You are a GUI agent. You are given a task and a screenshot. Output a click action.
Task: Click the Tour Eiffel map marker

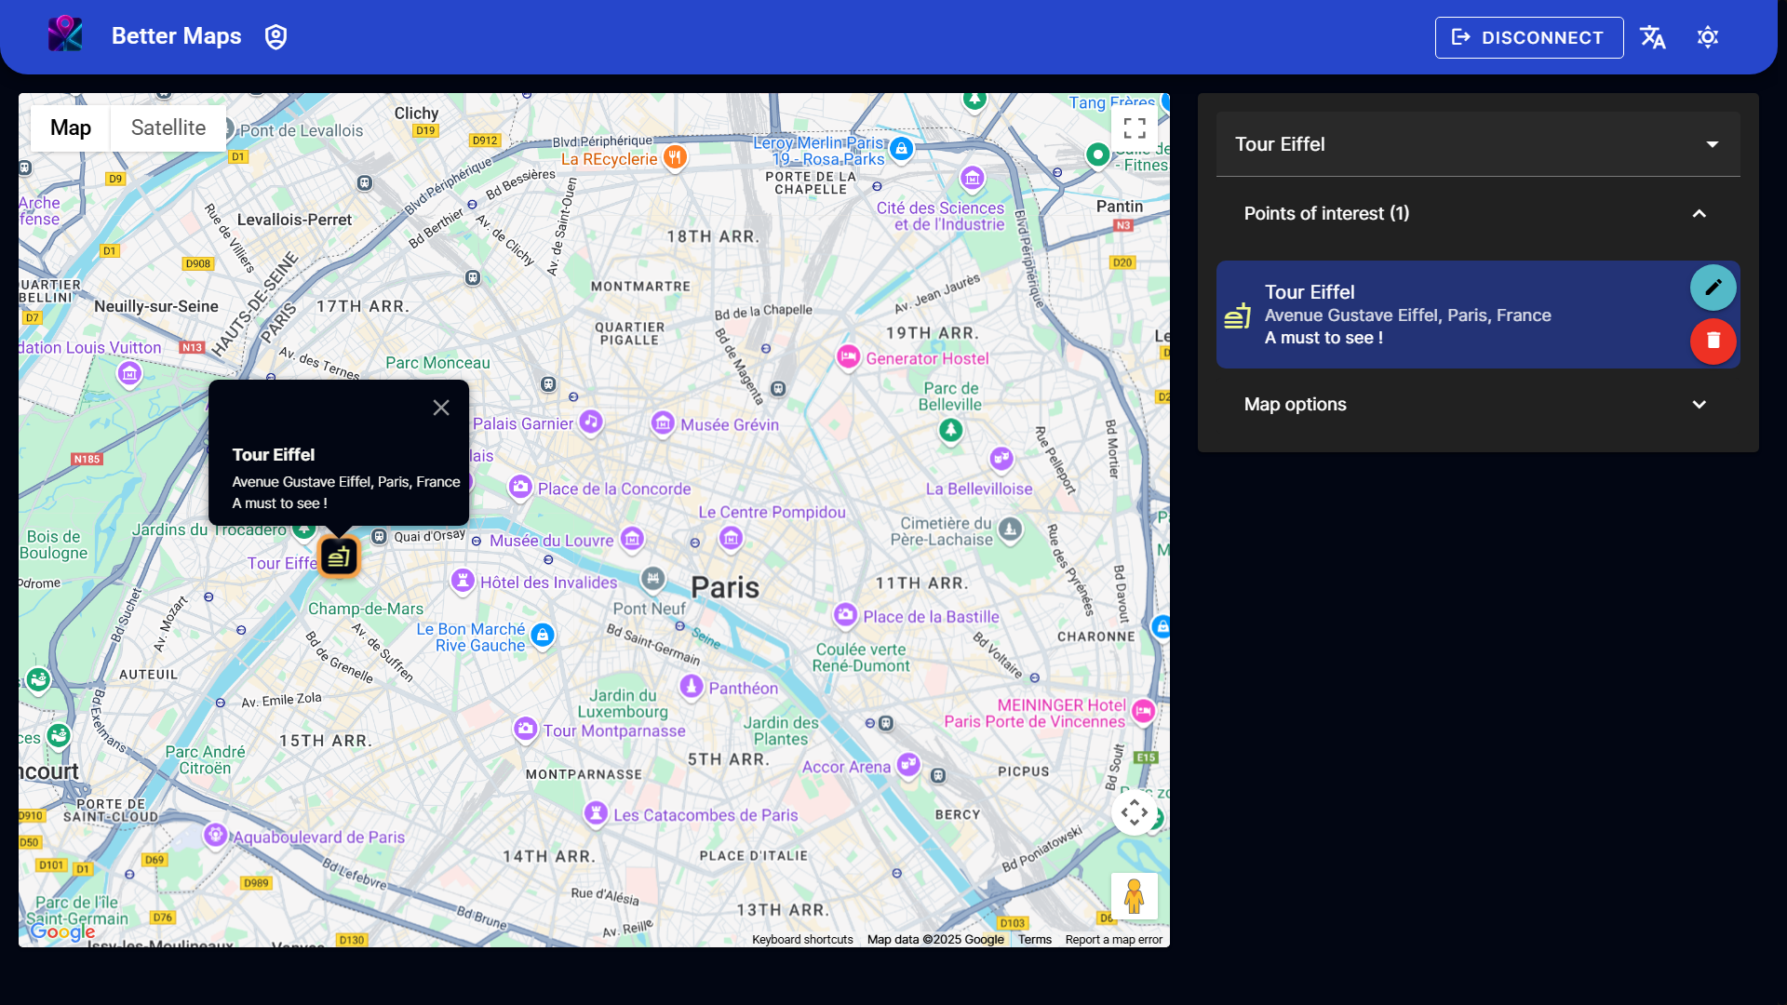click(x=339, y=556)
